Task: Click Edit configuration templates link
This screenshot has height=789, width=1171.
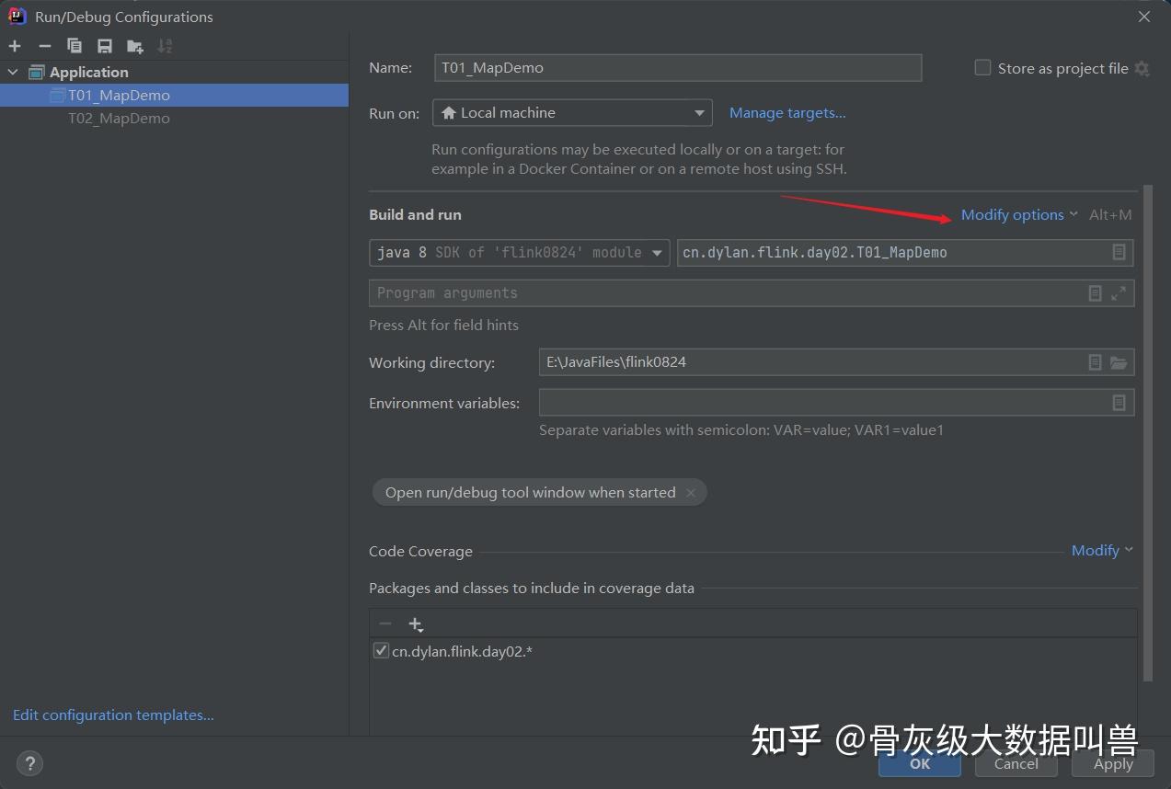Action: click(112, 715)
